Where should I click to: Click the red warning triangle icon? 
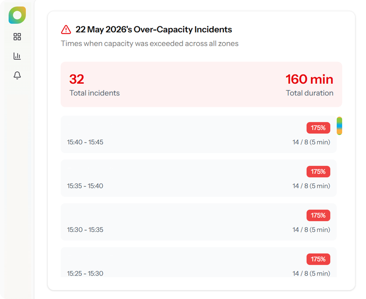tap(66, 30)
